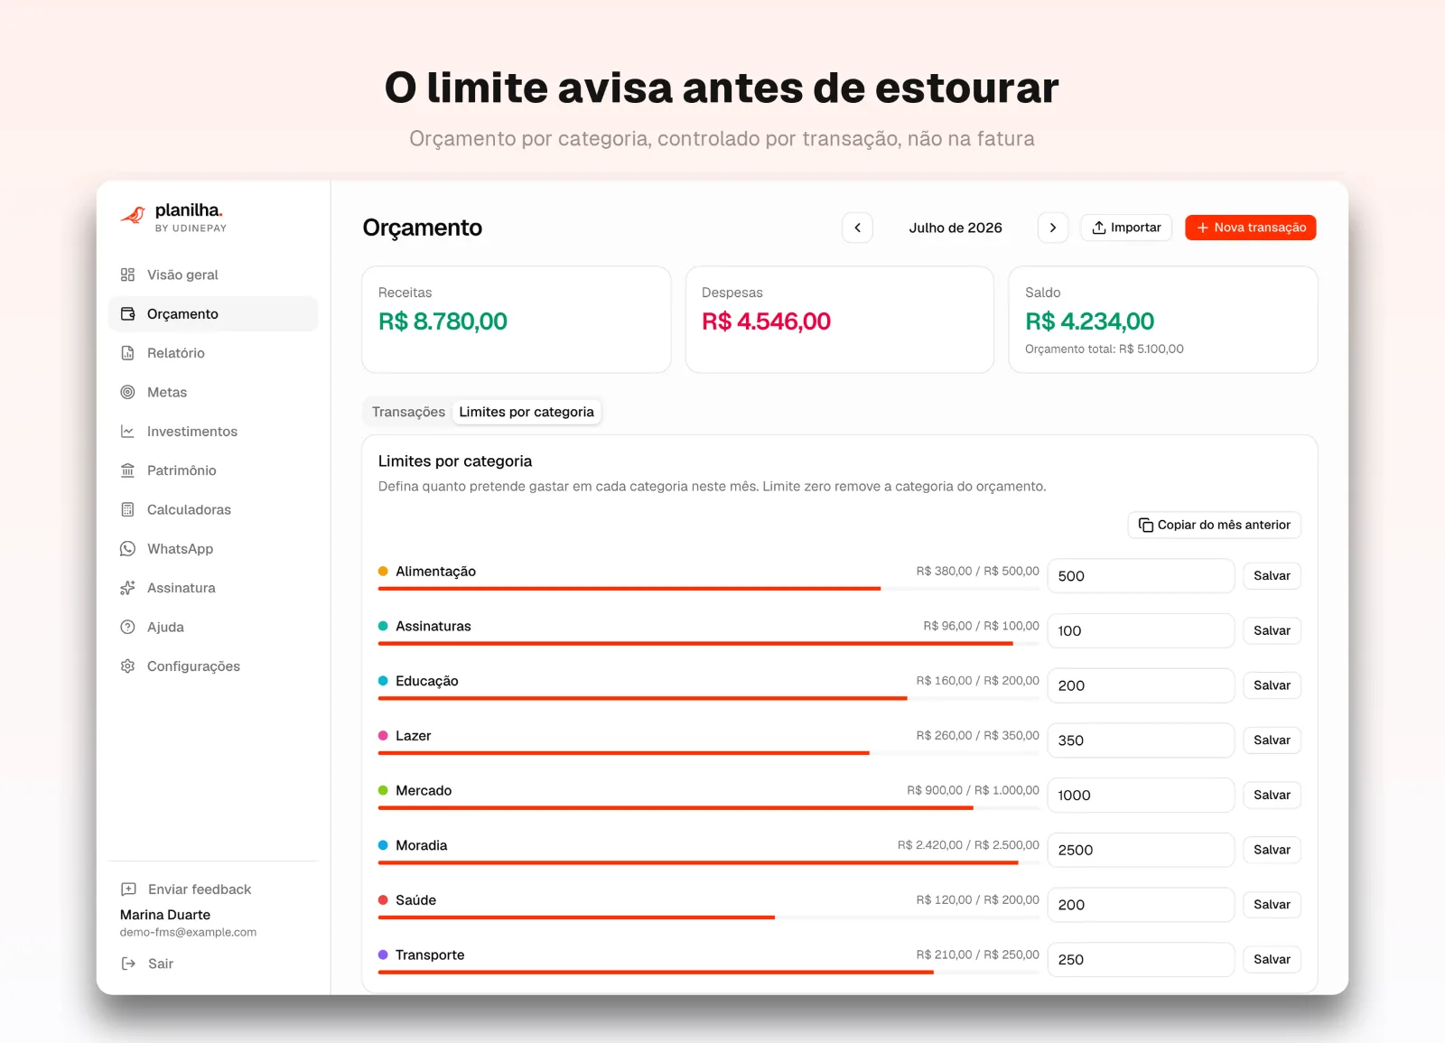Save the Educação limit with Salvar

1272,685
